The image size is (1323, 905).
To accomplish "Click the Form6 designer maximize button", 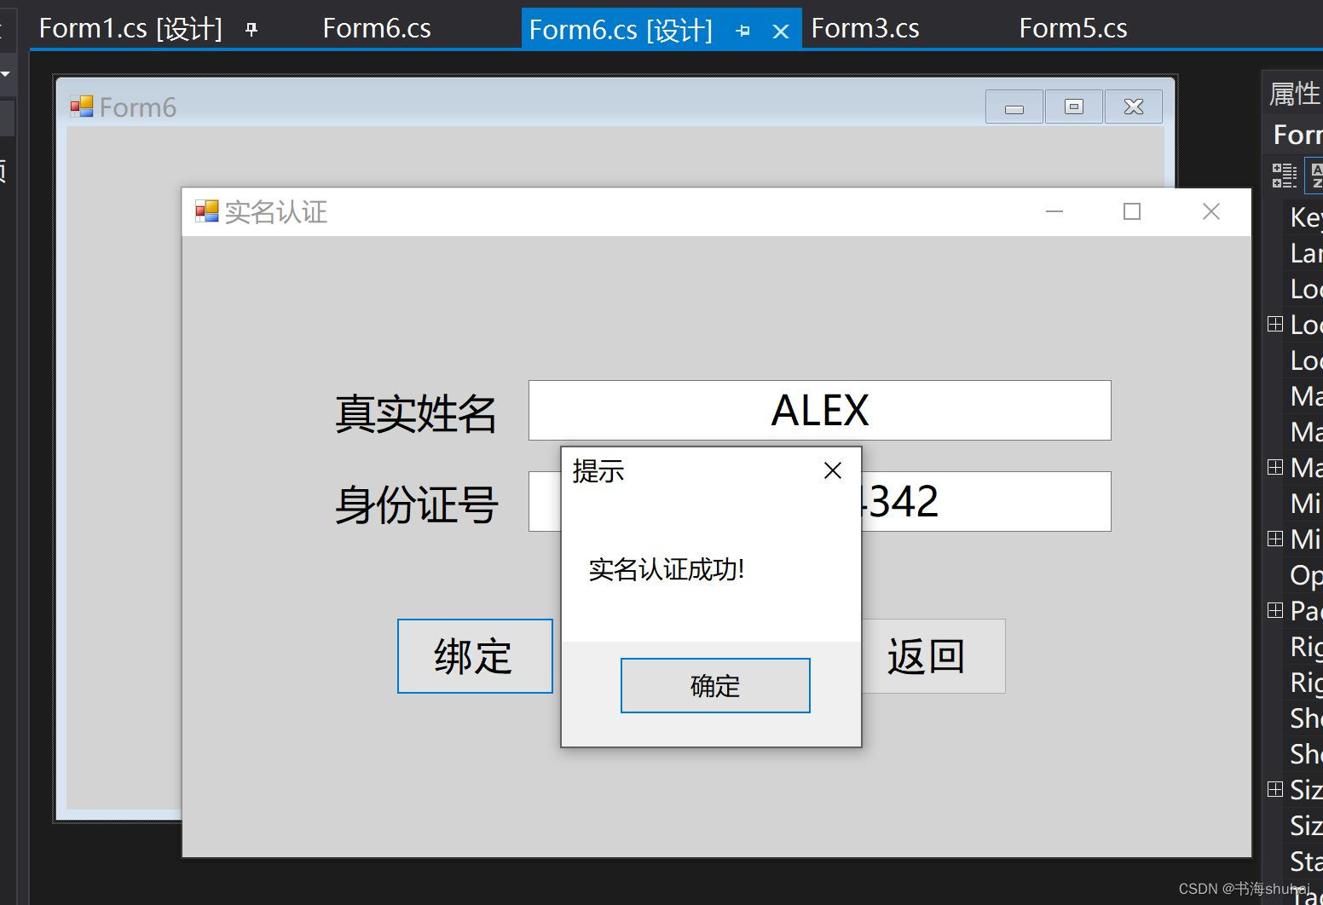I will (1074, 107).
